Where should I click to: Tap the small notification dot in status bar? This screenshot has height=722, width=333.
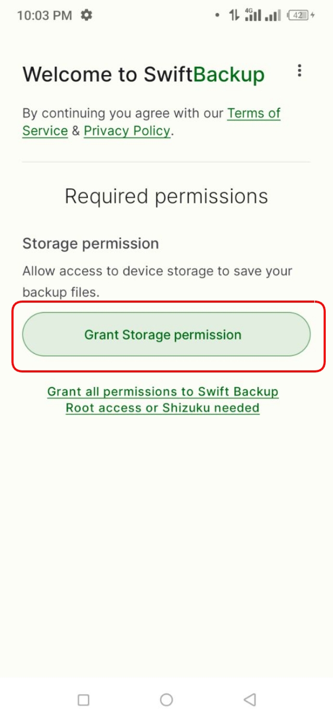click(x=217, y=16)
